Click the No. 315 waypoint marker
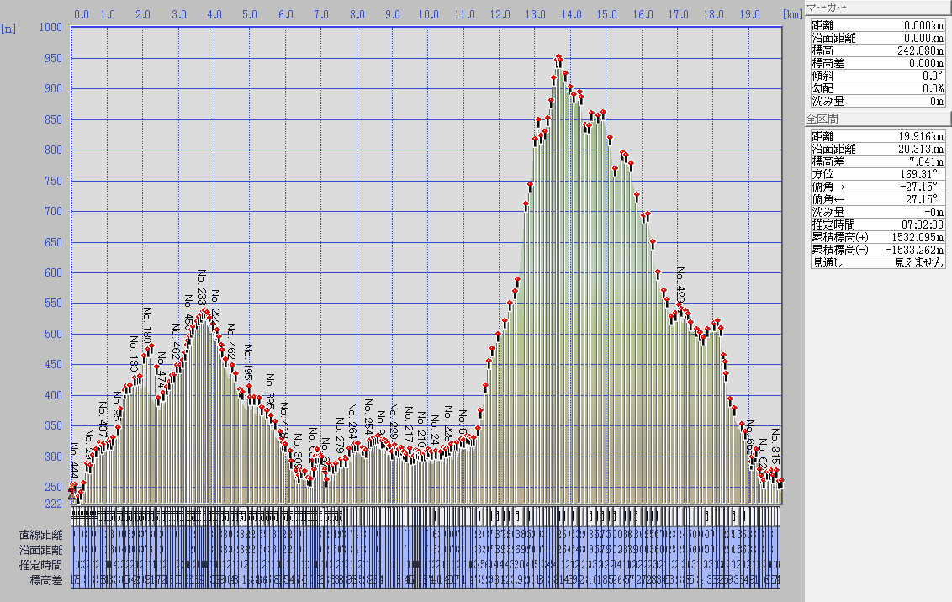Viewport: 952px width, 602px height. (775, 472)
